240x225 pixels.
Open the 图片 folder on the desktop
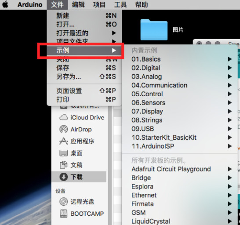(154, 30)
